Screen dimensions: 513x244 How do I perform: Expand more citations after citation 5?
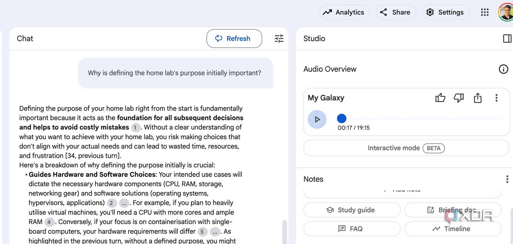[215, 232]
